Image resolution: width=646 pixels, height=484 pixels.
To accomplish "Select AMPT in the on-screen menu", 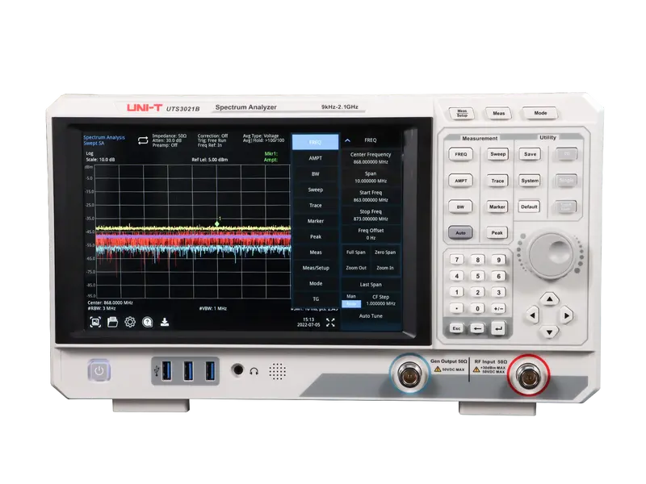I will [315, 158].
